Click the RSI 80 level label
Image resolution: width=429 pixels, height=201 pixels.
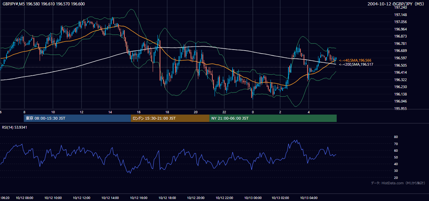396,137
